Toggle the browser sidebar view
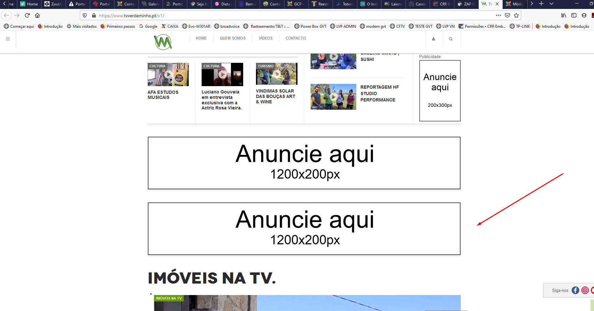This screenshot has height=311, width=594. pyautogui.click(x=574, y=15)
